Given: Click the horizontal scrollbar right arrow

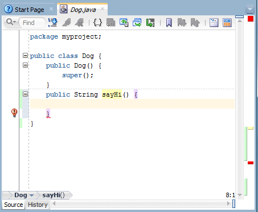Looking at the screenshot, I should click(x=228, y=203).
